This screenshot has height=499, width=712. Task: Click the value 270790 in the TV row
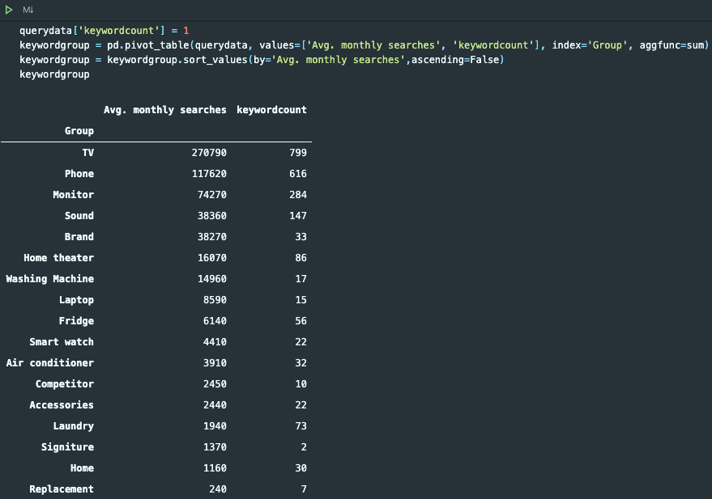point(209,153)
